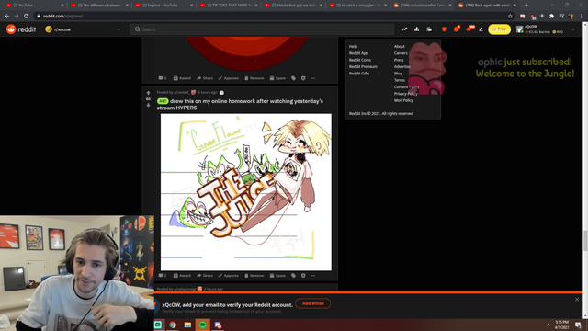The height and width of the screenshot is (331, 588).
Task: Dismiss the add email banner with X
Action: [x=577, y=300]
